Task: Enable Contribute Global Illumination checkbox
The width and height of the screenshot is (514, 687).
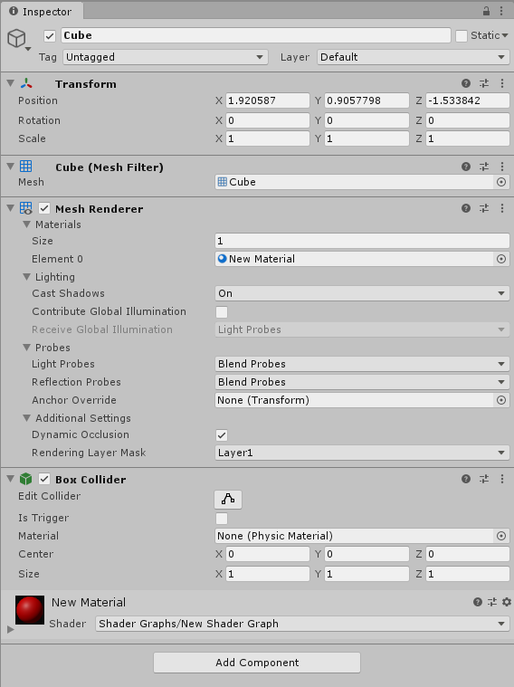Action: point(222,312)
